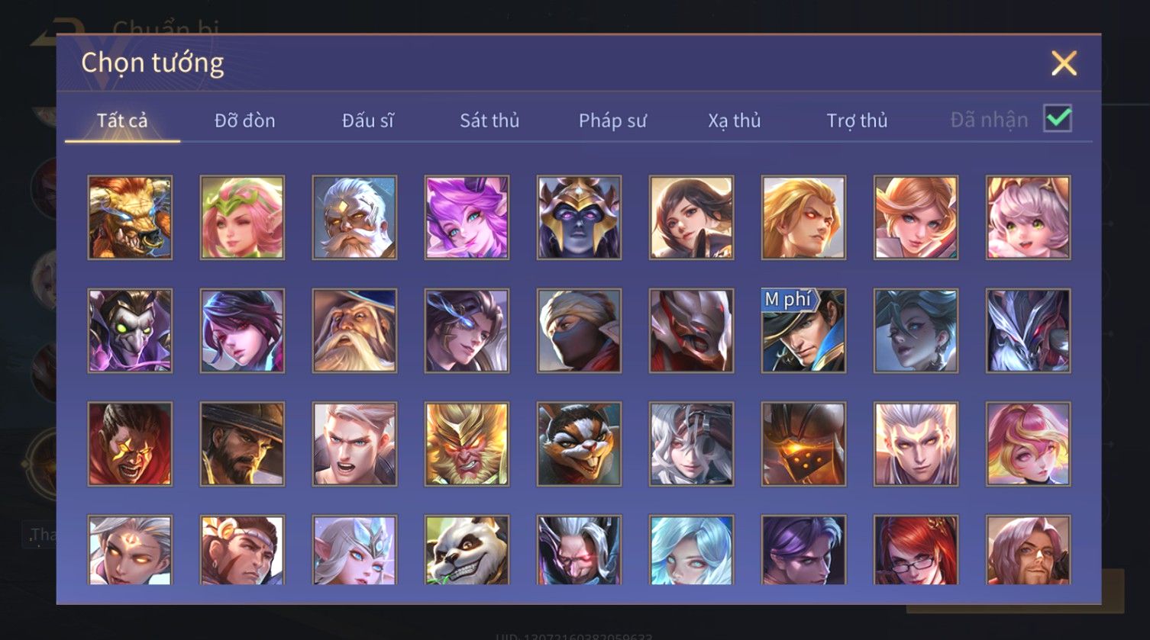Select the golden bull hero portrait
The width and height of the screenshot is (1150, 640).
[x=130, y=217]
